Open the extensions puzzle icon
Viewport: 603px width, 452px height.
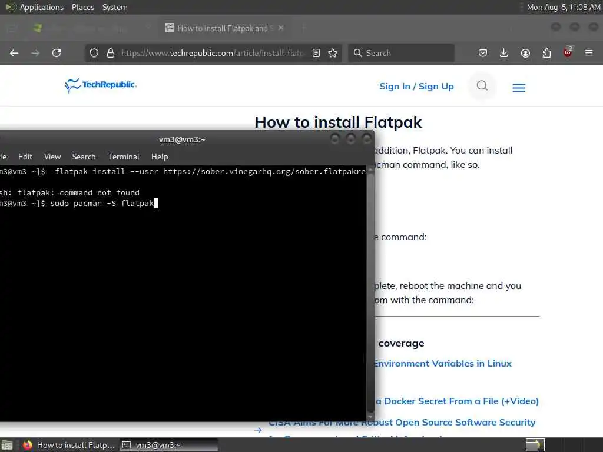tap(546, 53)
